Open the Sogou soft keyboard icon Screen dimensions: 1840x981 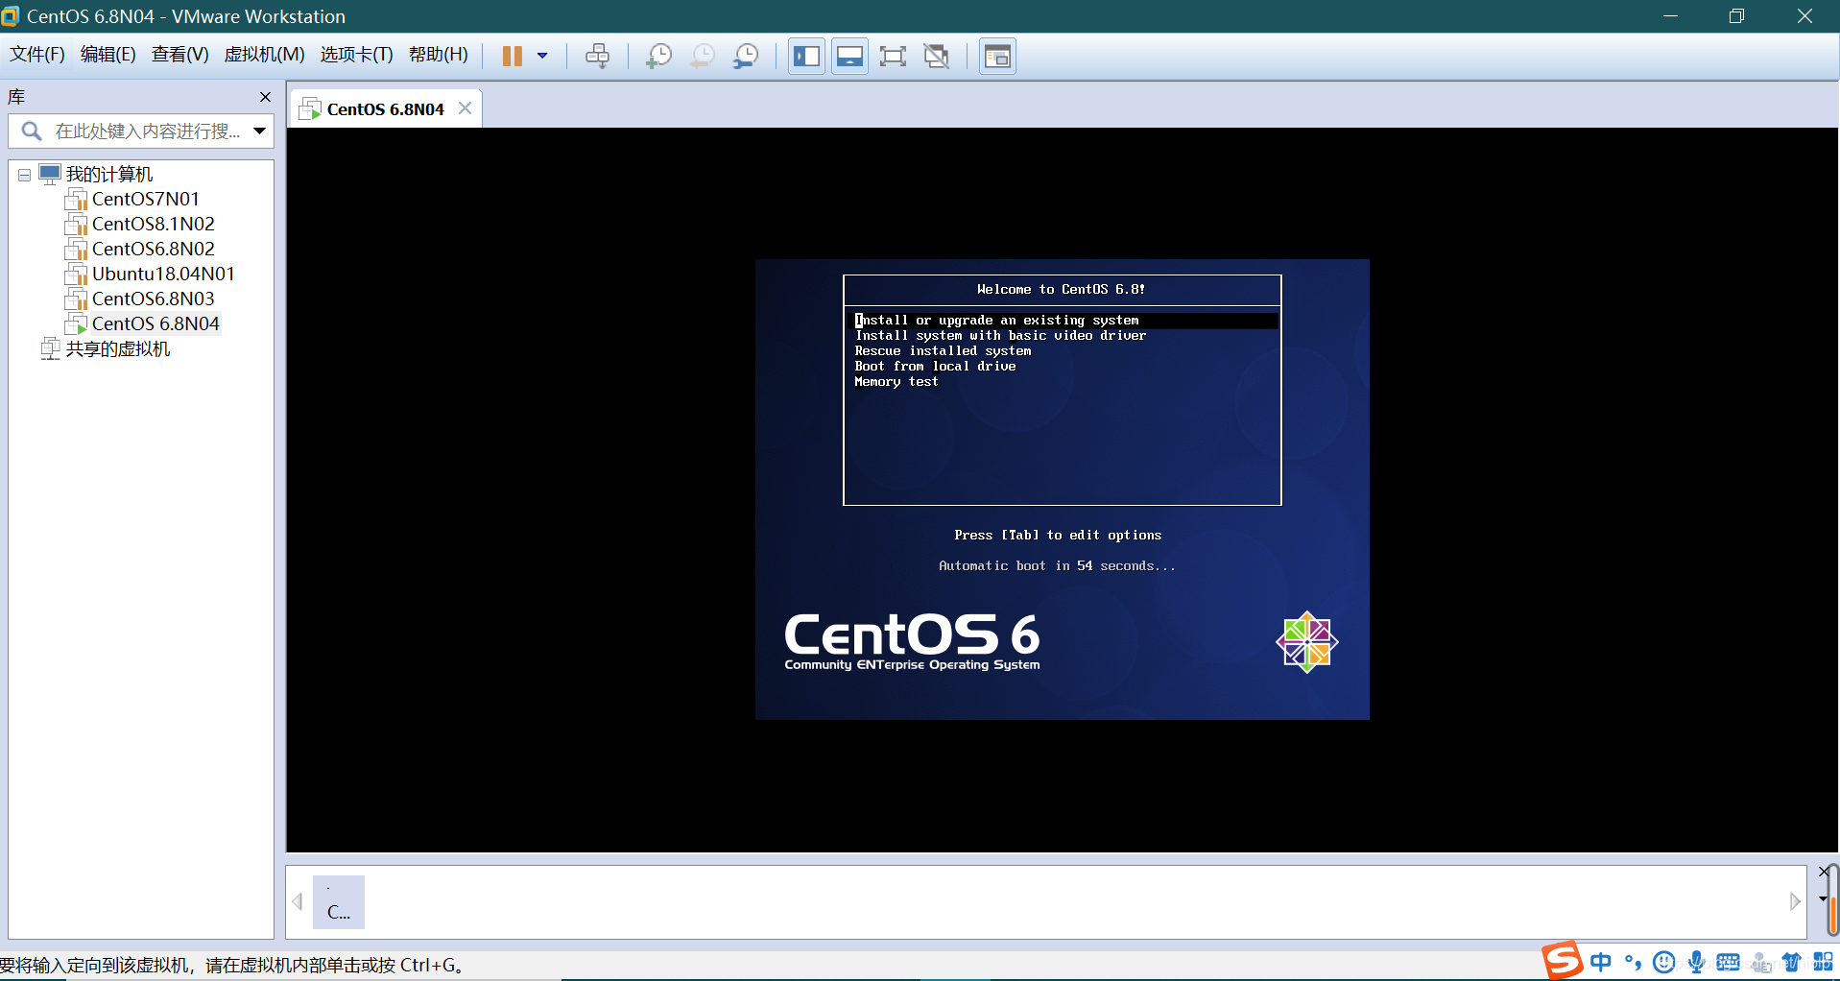click(1728, 962)
